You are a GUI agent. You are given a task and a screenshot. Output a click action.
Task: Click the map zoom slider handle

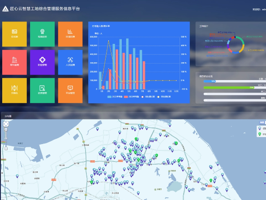coord(6,138)
